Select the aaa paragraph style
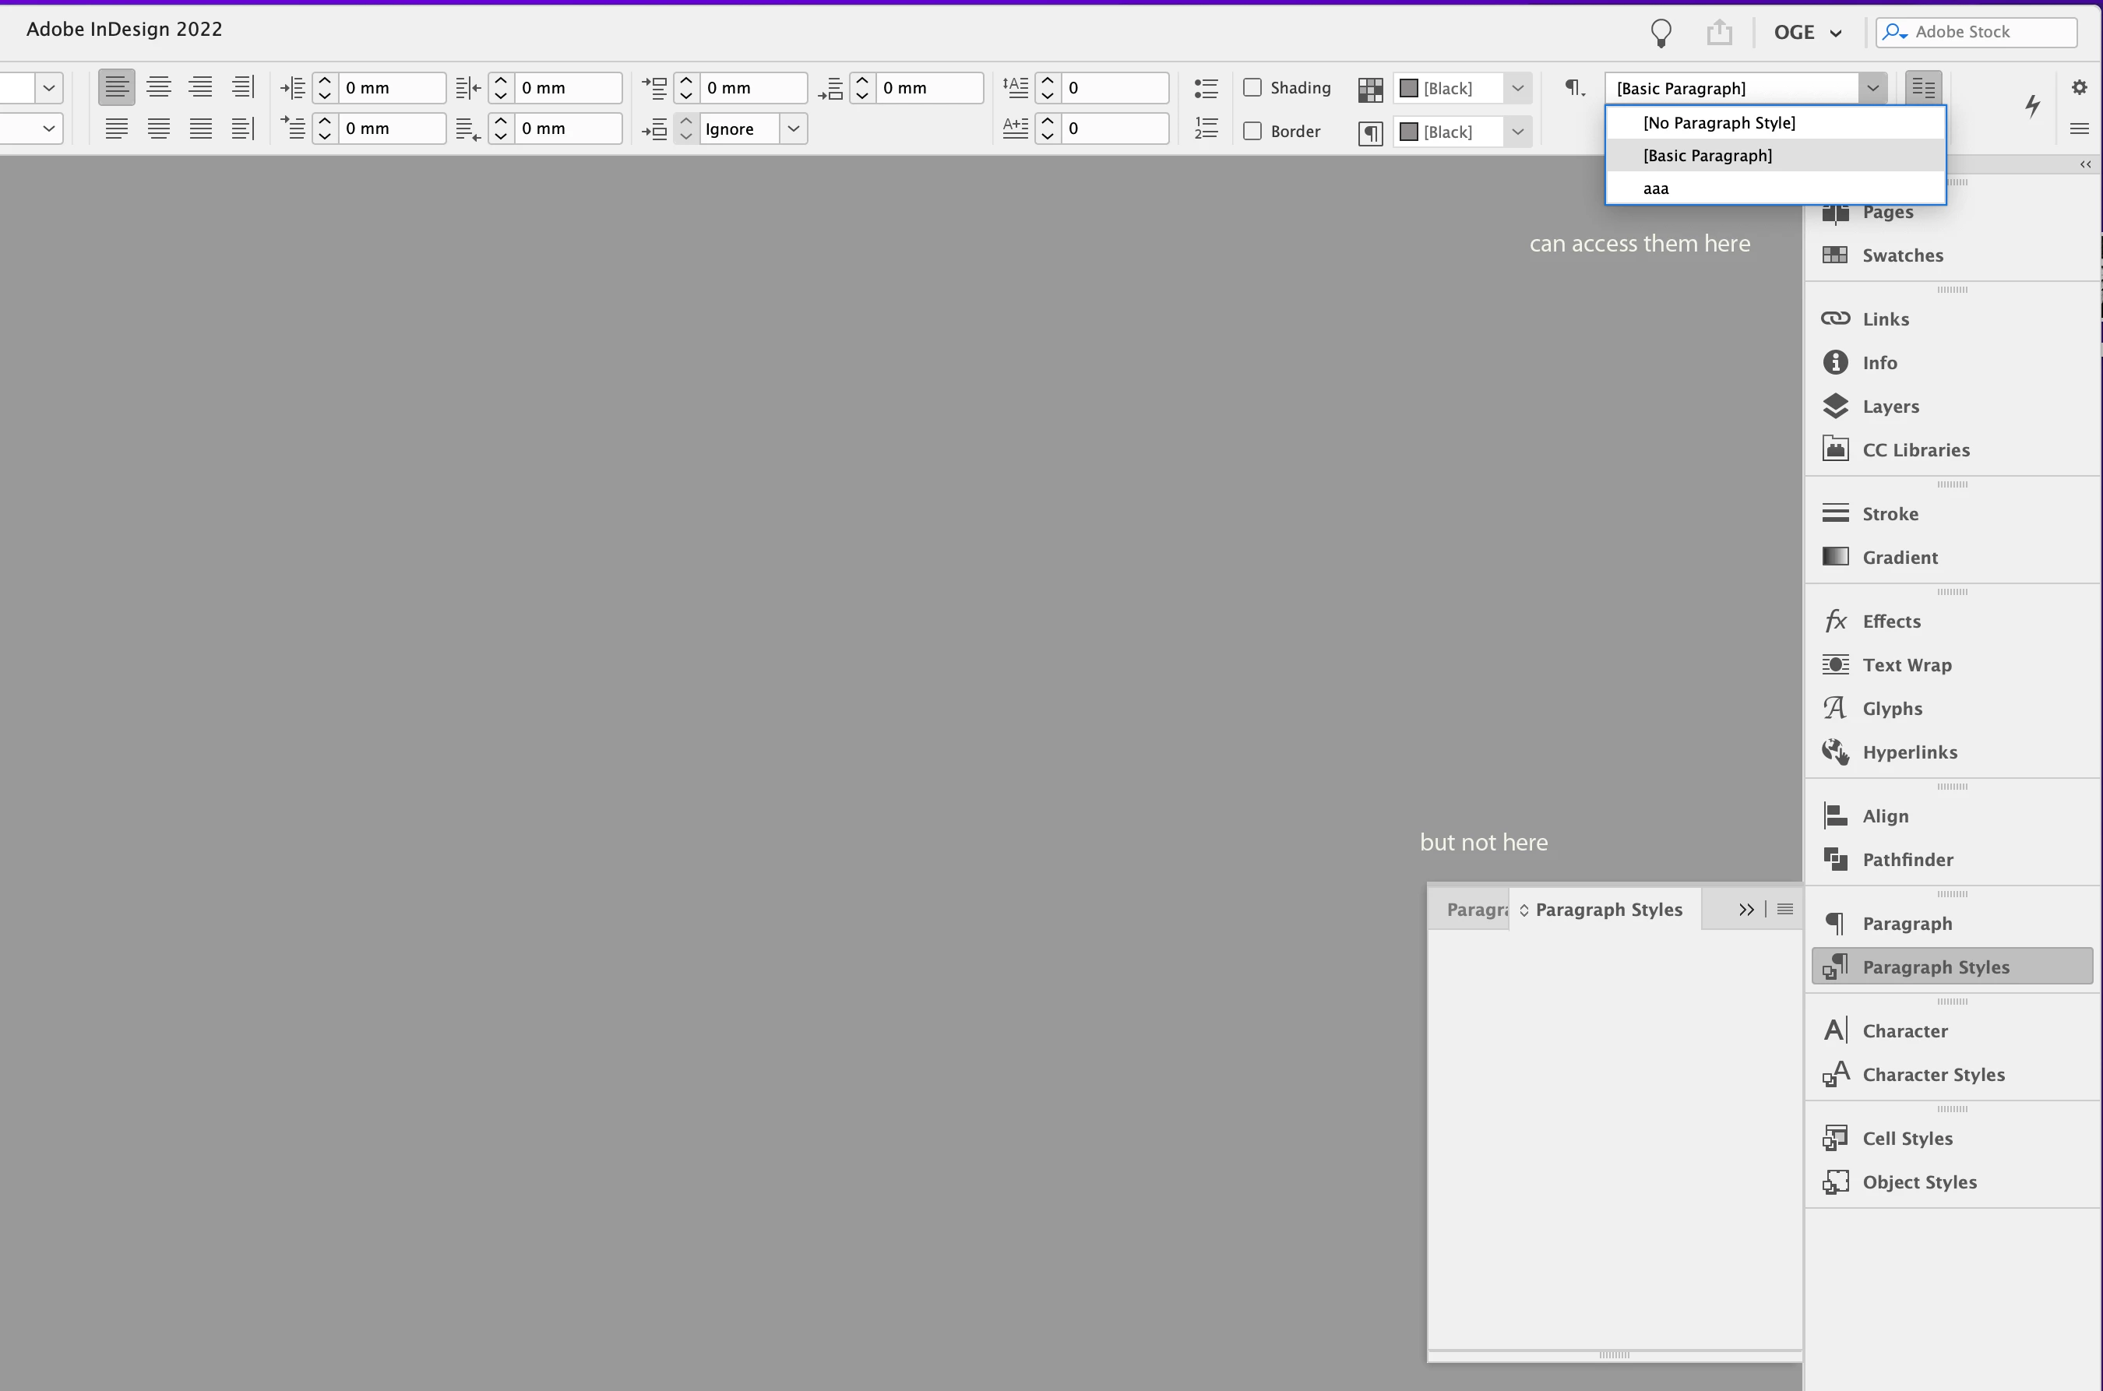Viewport: 2103px width, 1391px height. pos(1655,188)
